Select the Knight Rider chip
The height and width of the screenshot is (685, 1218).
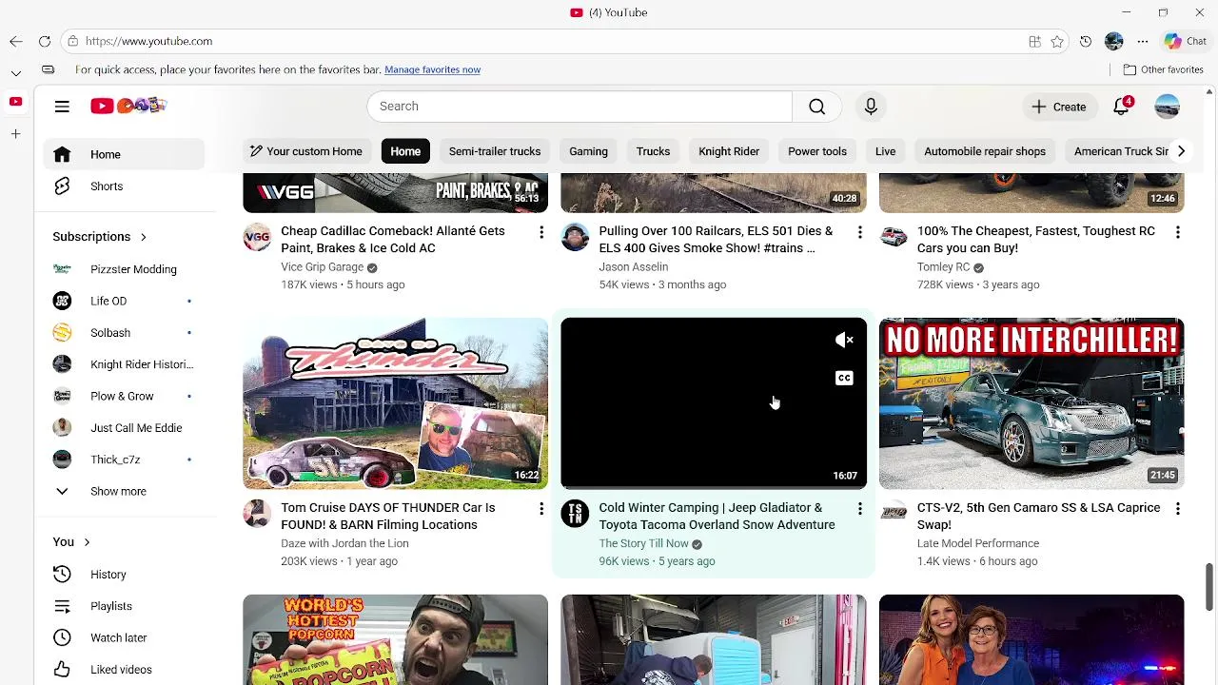[x=729, y=151]
